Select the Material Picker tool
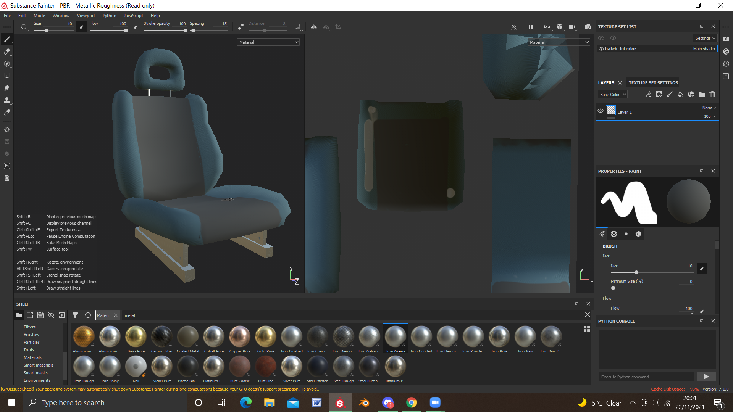The image size is (733, 412). point(6,113)
